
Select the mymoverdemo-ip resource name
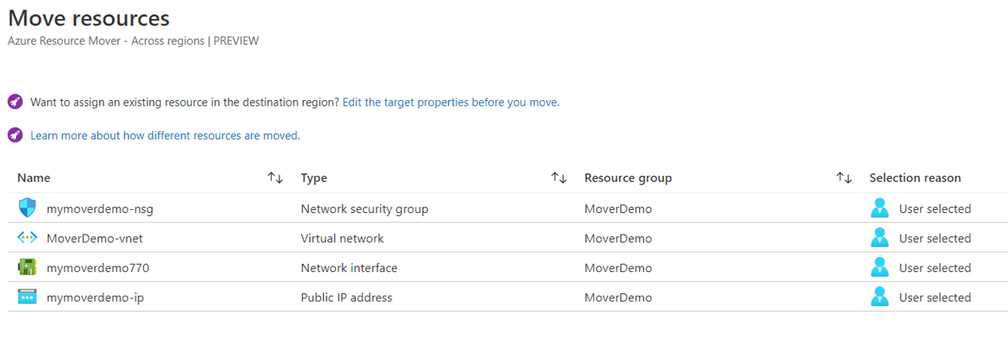pos(95,297)
